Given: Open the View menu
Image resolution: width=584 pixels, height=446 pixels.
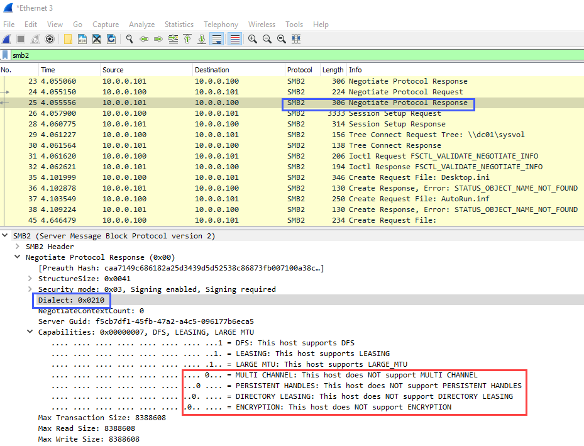Looking at the screenshot, I should (x=55, y=25).
